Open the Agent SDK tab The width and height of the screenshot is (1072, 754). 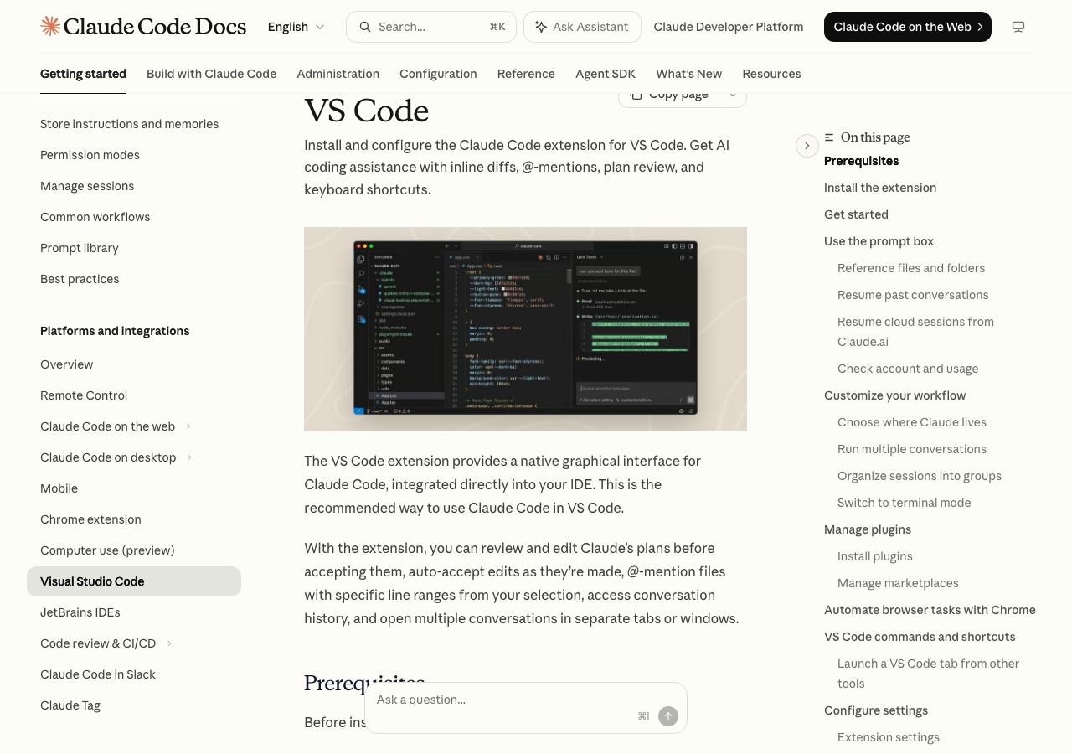(606, 74)
